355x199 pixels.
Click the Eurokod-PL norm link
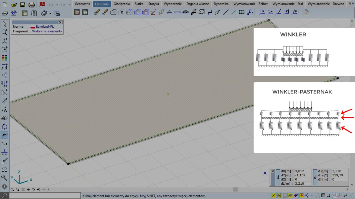click(x=44, y=27)
